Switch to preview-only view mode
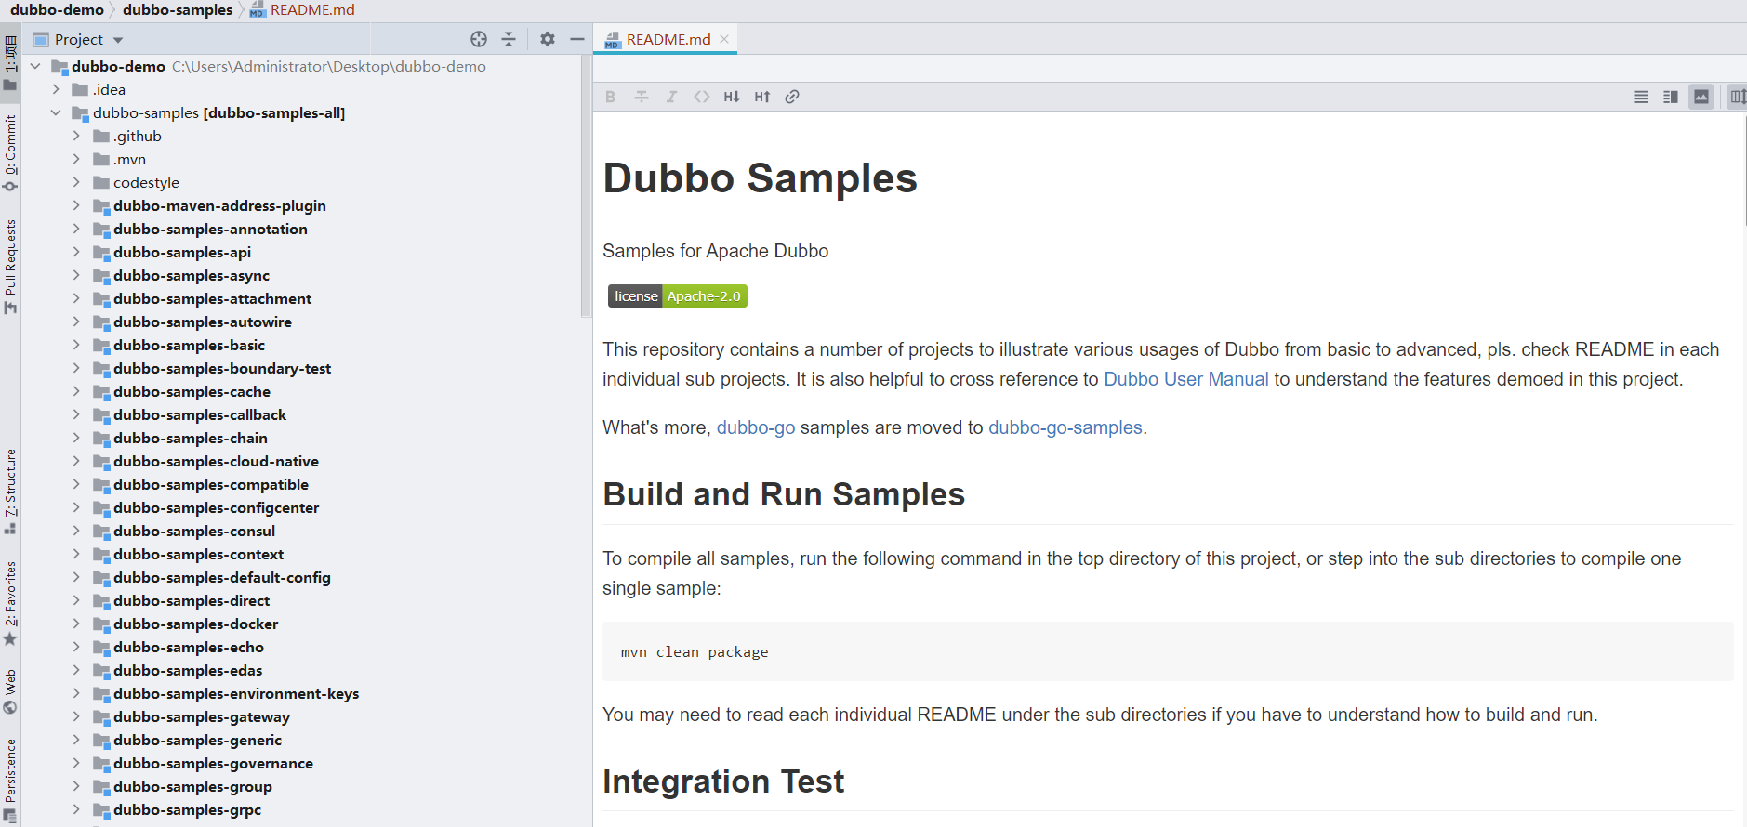1747x827 pixels. coord(1701,97)
